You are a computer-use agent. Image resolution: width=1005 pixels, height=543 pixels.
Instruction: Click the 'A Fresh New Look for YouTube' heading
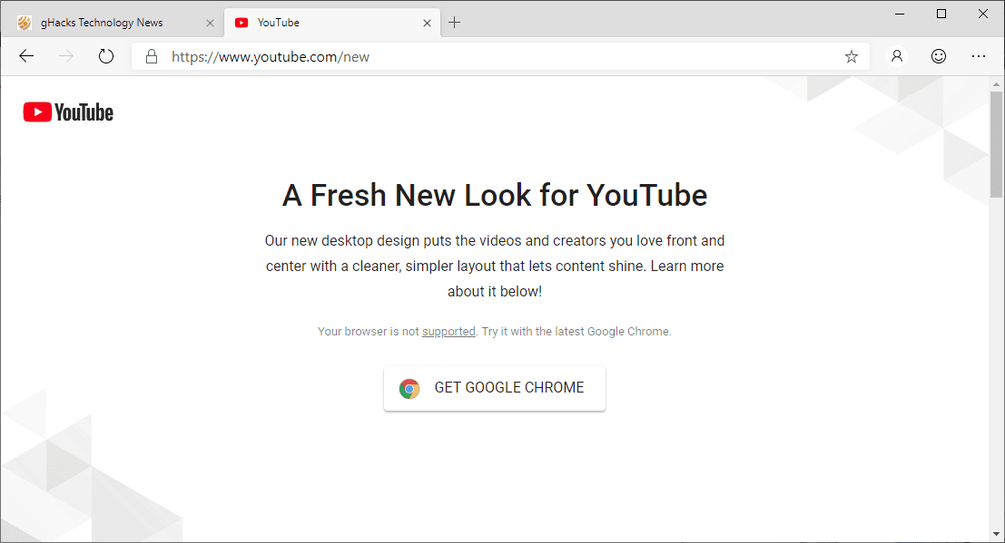coord(494,195)
